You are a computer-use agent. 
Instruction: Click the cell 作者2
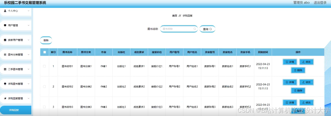point(104,86)
